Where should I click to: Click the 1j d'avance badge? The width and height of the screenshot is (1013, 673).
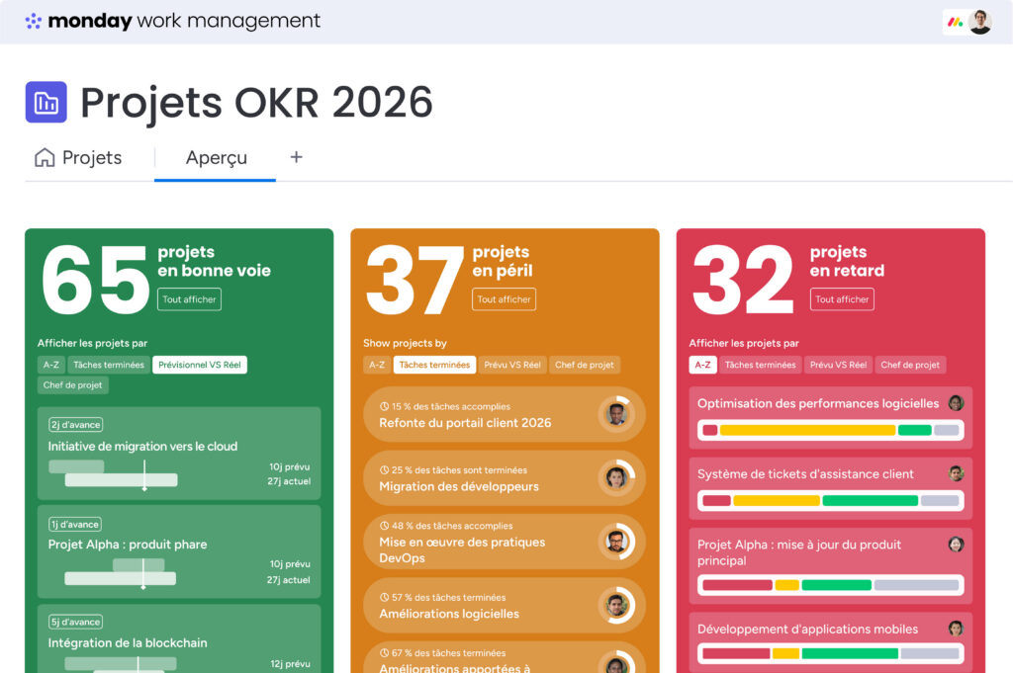[x=75, y=525]
